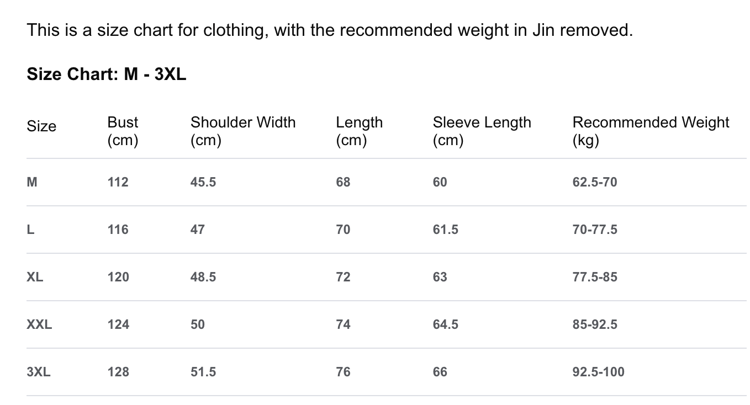
Task: Click the Recommended Weight (kg) header
Action: click(651, 131)
